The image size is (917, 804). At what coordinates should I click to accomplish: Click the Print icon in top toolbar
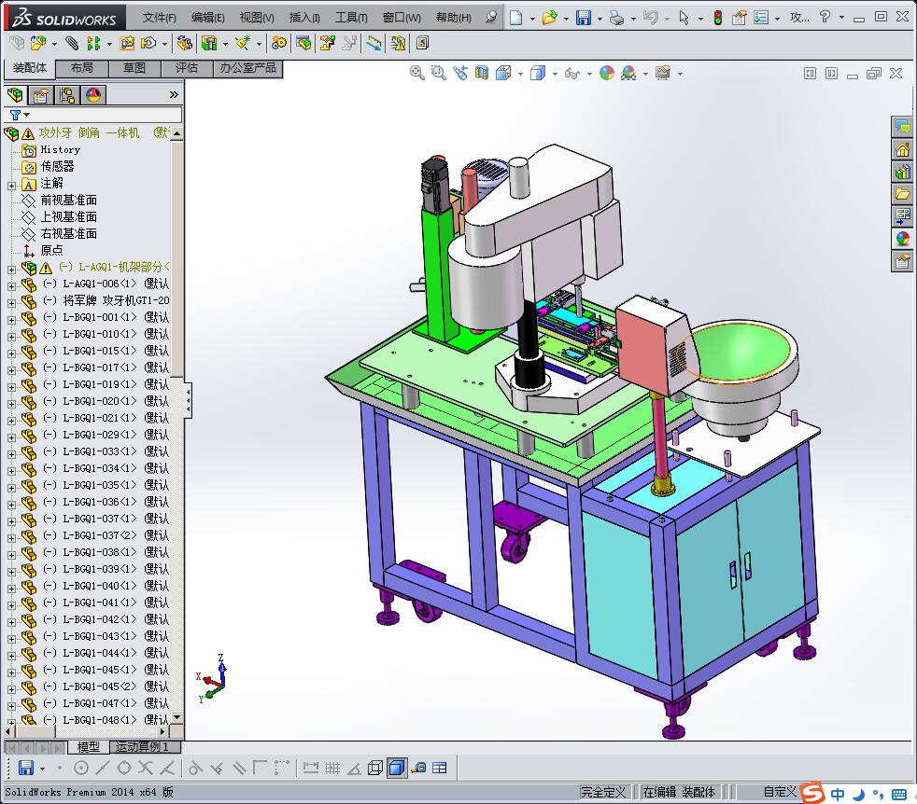click(615, 18)
